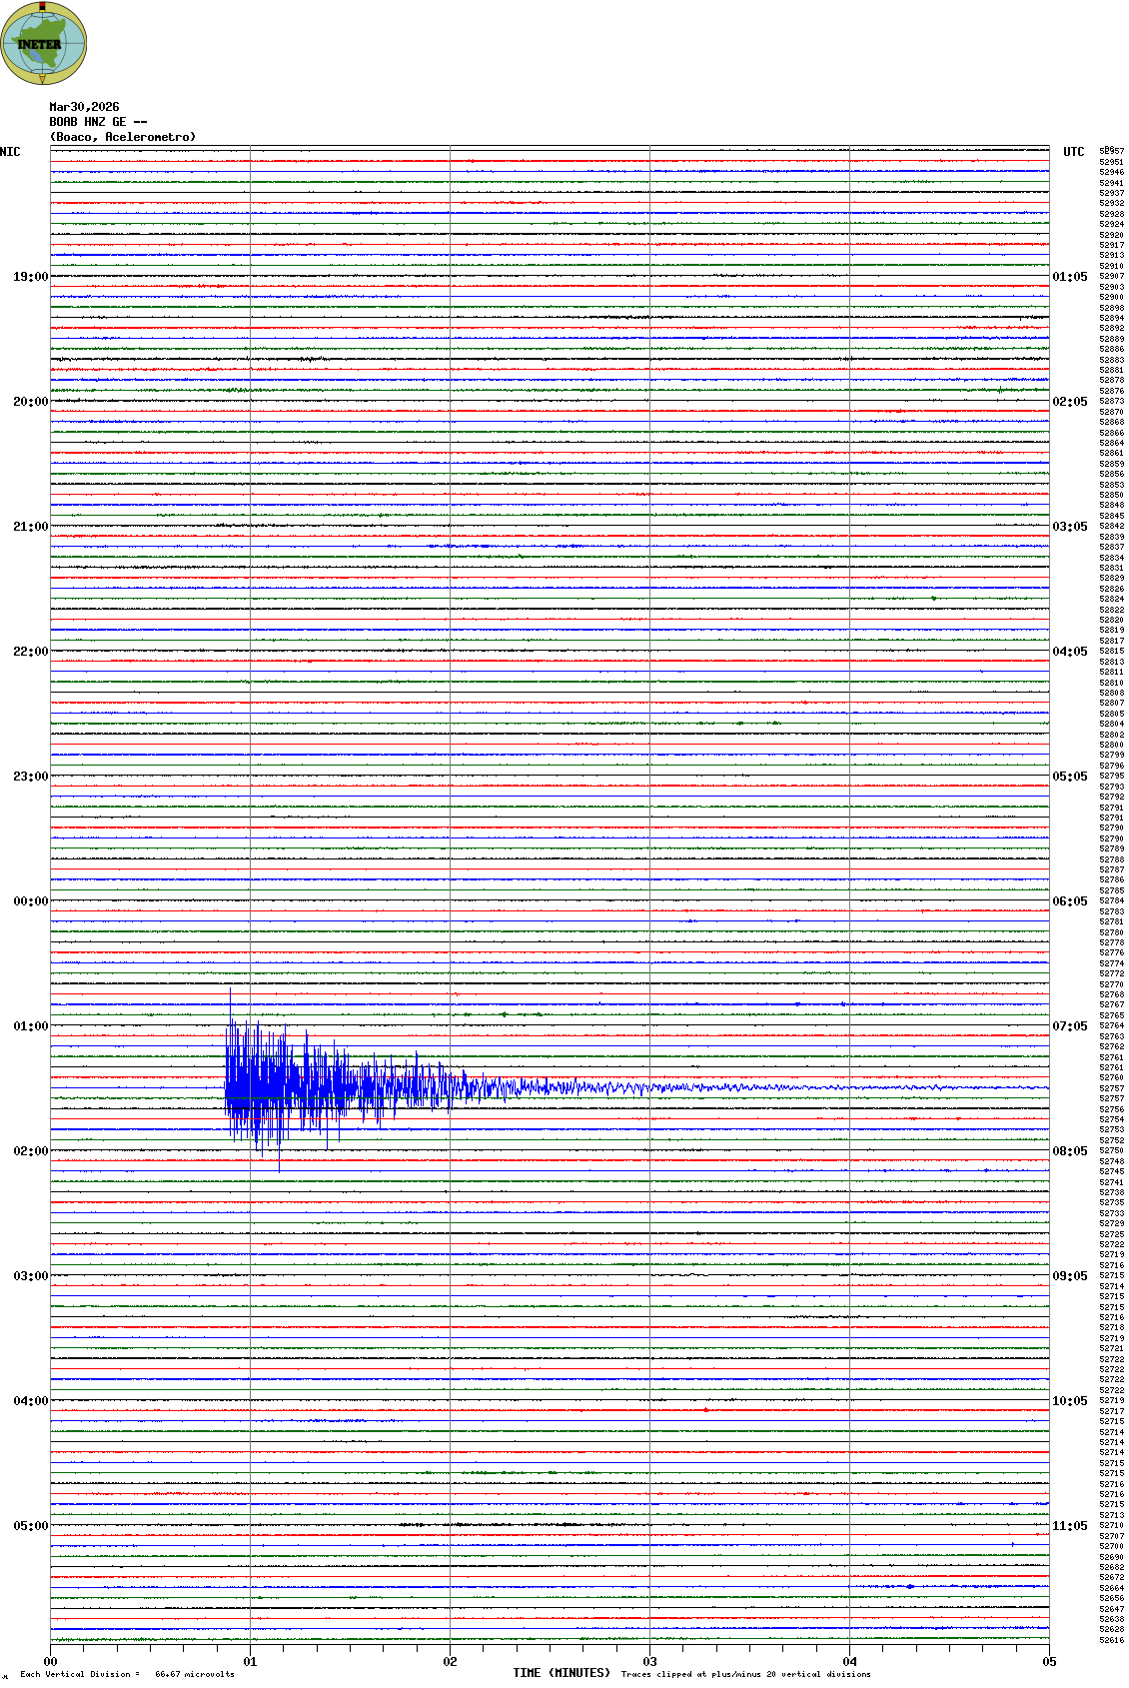Click the 00:00 local time marker

(x=30, y=901)
